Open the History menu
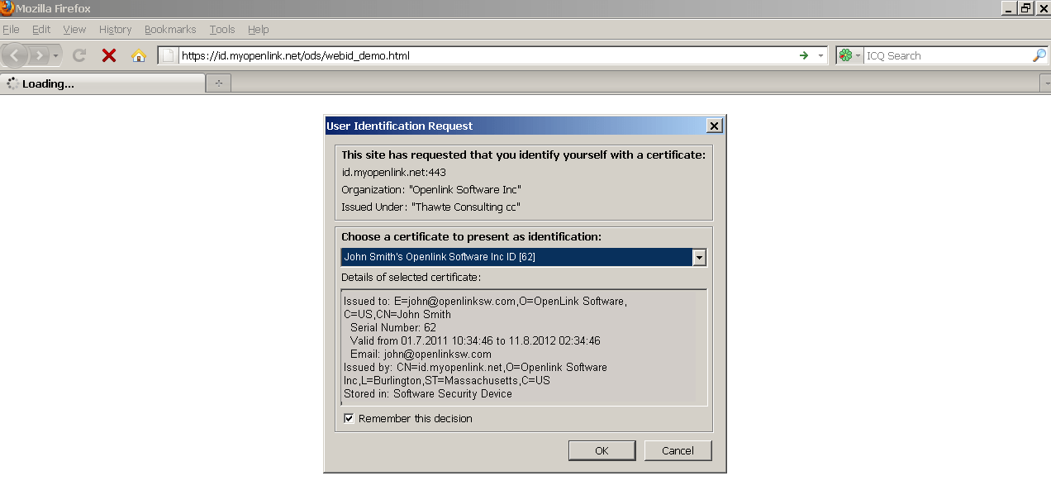Screen dimensions: 1051x490 (115, 29)
